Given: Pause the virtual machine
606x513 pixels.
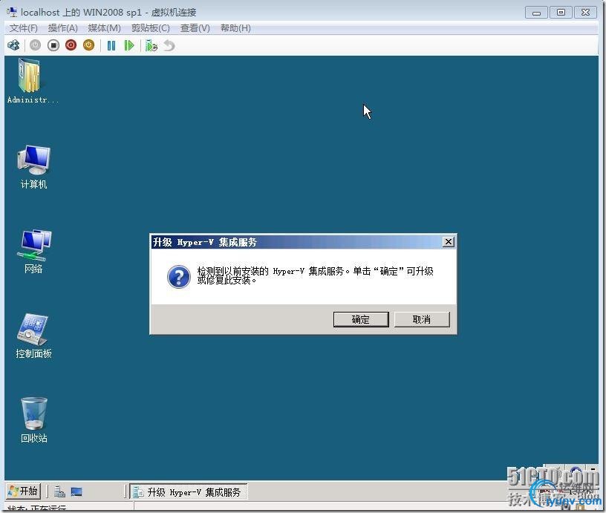Looking at the screenshot, I should [111, 45].
